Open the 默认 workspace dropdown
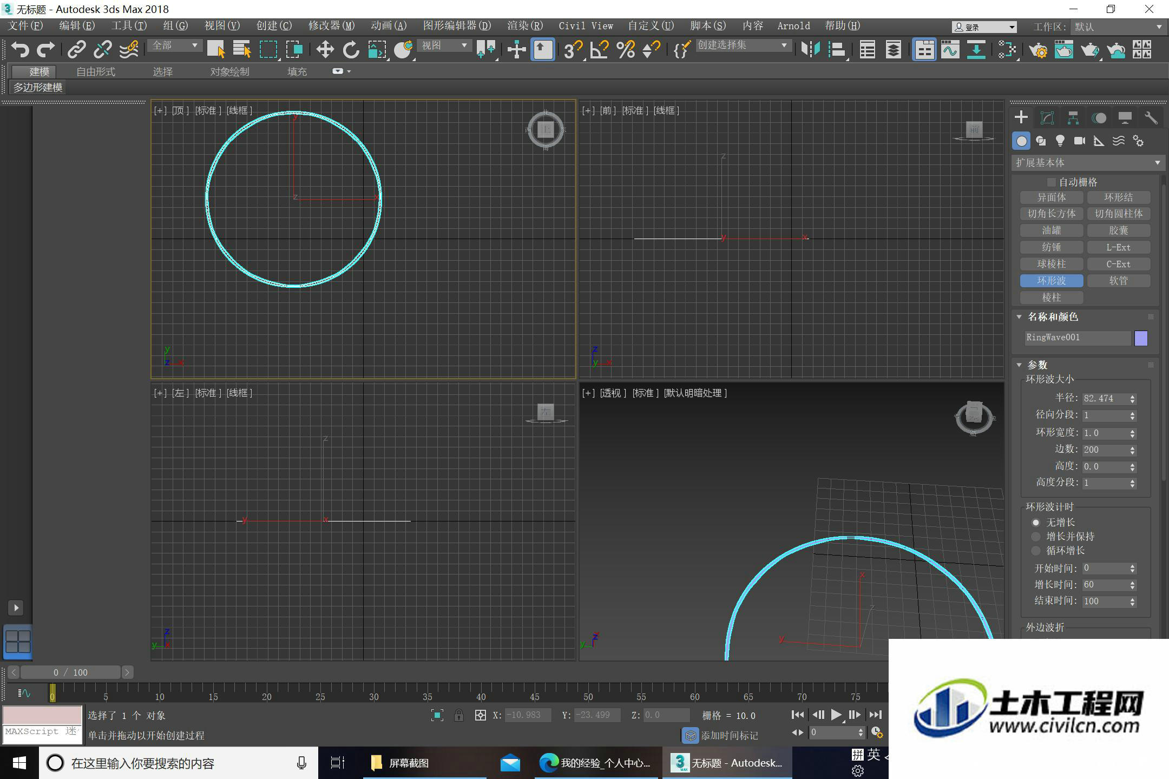This screenshot has height=779, width=1169. click(1118, 27)
